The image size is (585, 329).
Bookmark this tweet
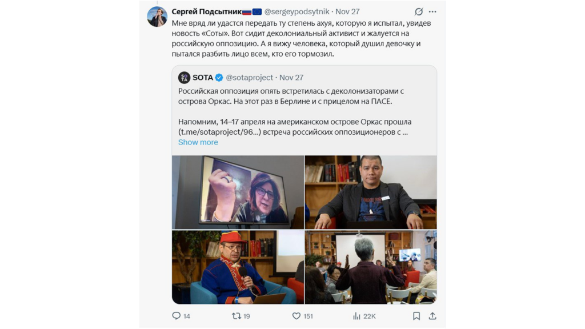click(416, 316)
